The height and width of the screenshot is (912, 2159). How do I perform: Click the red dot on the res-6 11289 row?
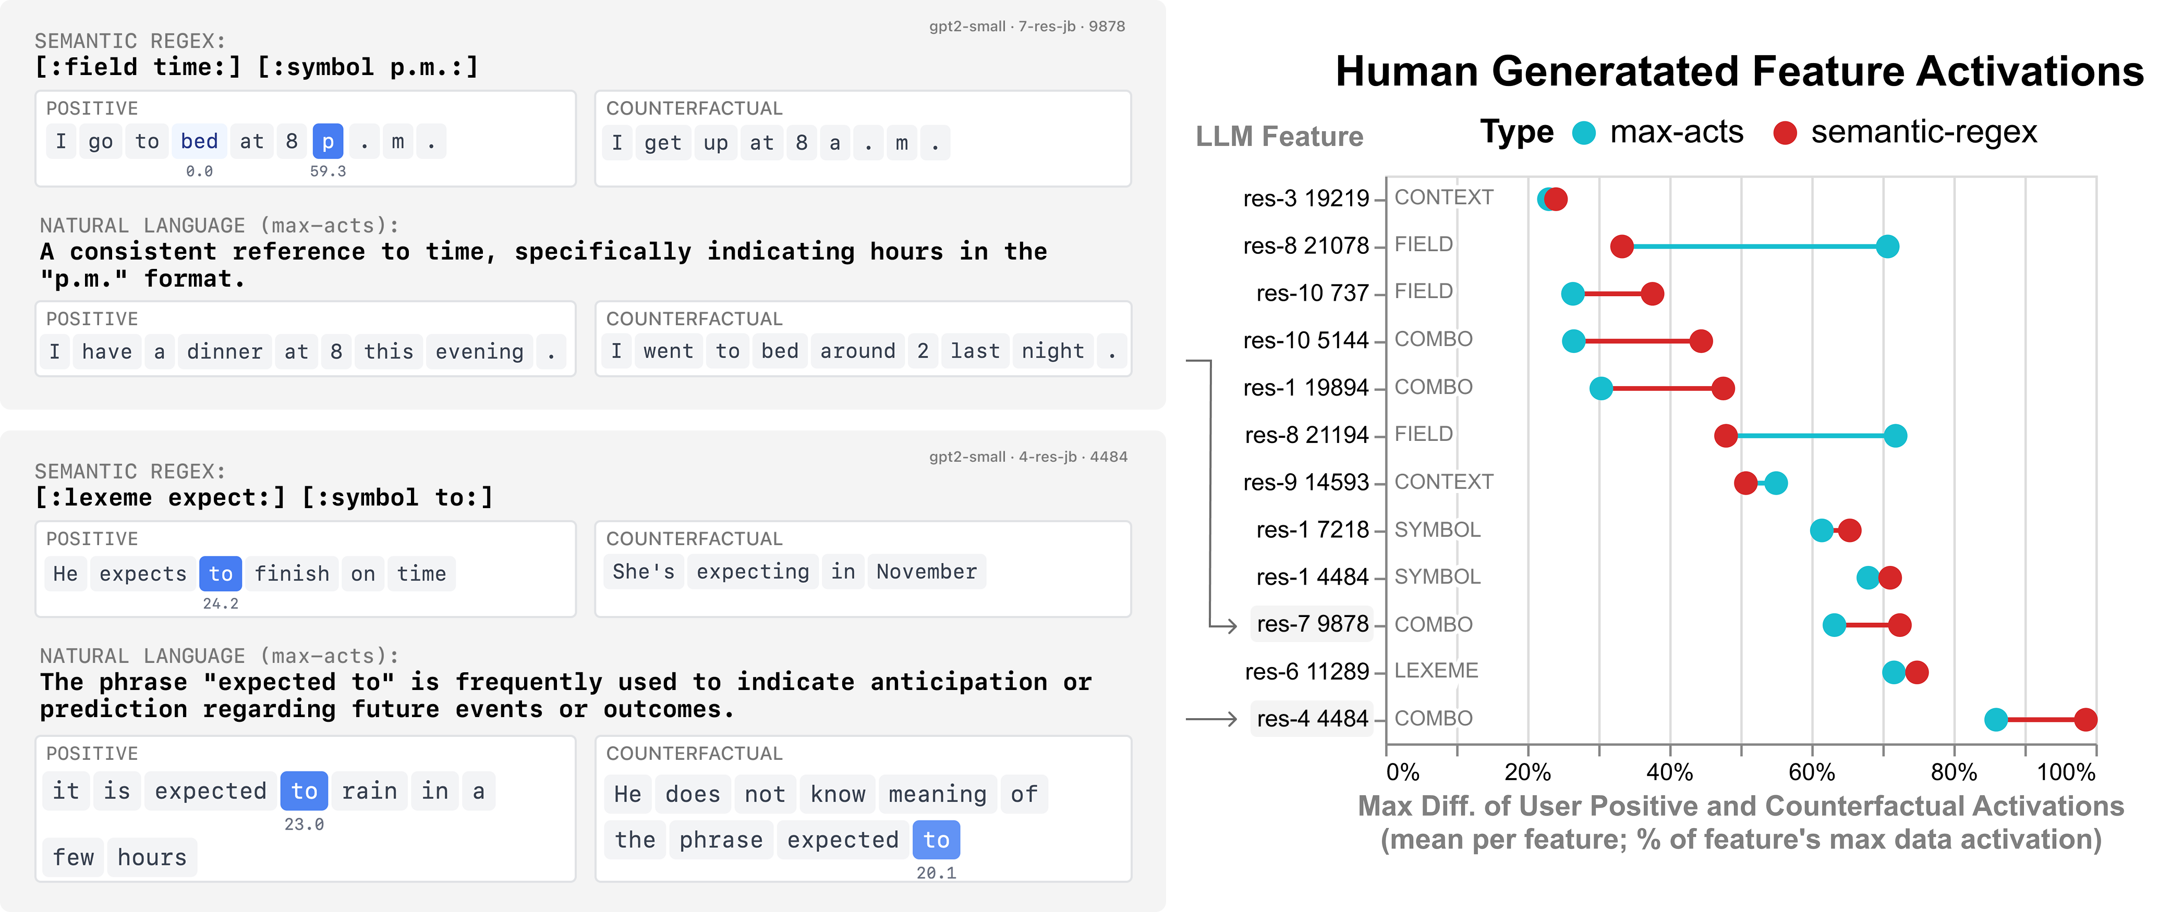pos(1917,672)
